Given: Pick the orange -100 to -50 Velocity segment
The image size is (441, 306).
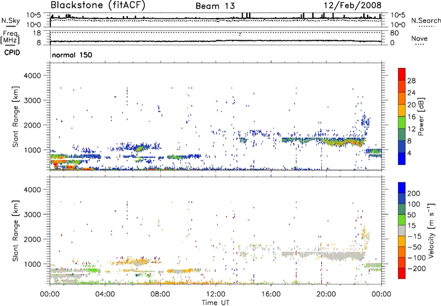Looking at the screenshot, I should [x=402, y=252].
